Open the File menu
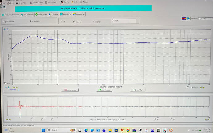Screen dimensions: 213x133 click(x=3, y=3)
